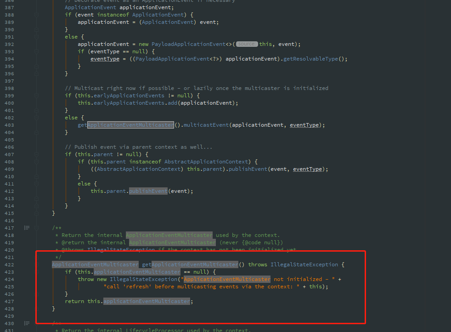This screenshot has height=332, width=451.
Task: Collapse the parent null check at line 407
Action: point(37,154)
